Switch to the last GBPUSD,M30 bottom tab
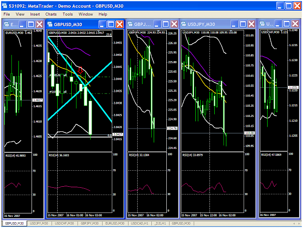 [x=181, y=223]
